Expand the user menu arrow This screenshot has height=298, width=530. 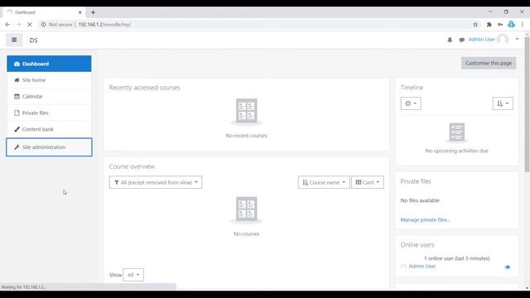pyautogui.click(x=517, y=39)
